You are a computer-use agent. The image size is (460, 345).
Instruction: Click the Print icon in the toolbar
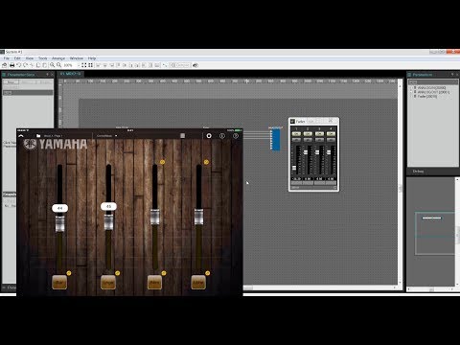pos(12,65)
